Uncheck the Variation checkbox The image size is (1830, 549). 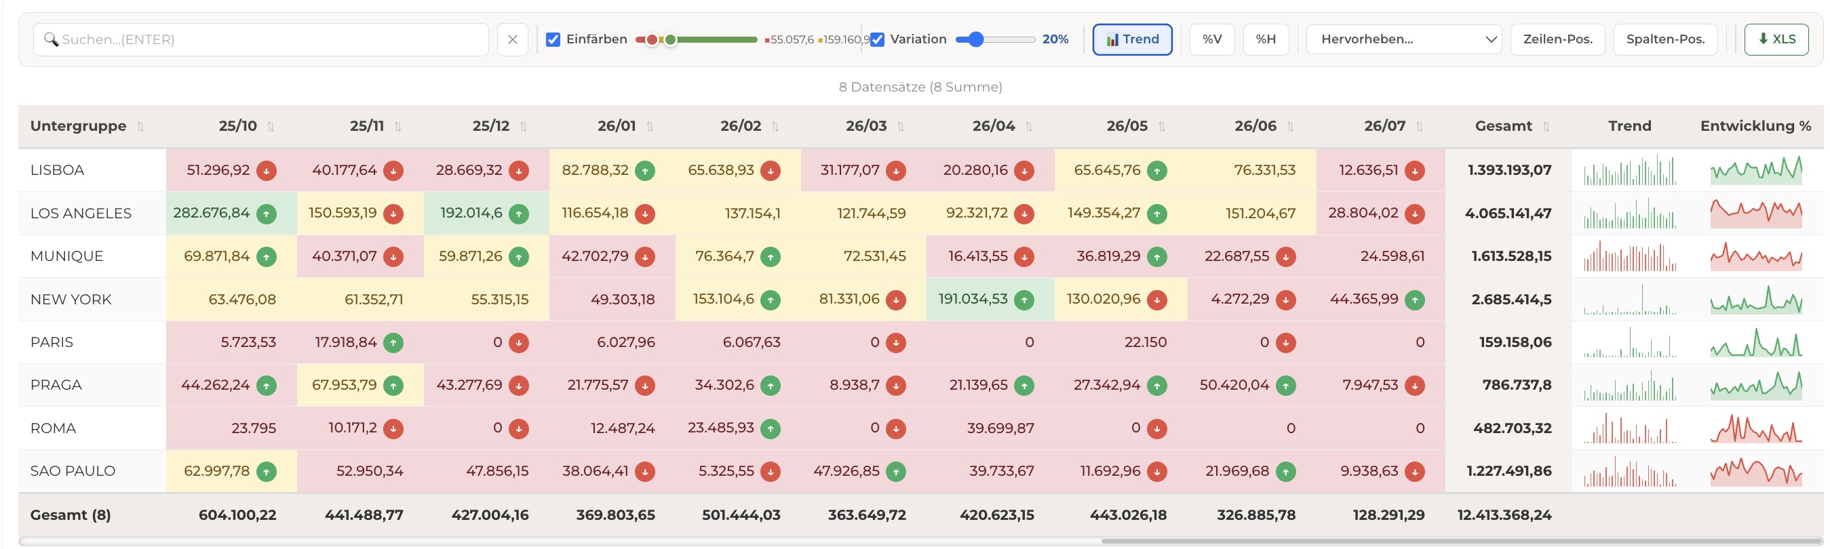877,40
